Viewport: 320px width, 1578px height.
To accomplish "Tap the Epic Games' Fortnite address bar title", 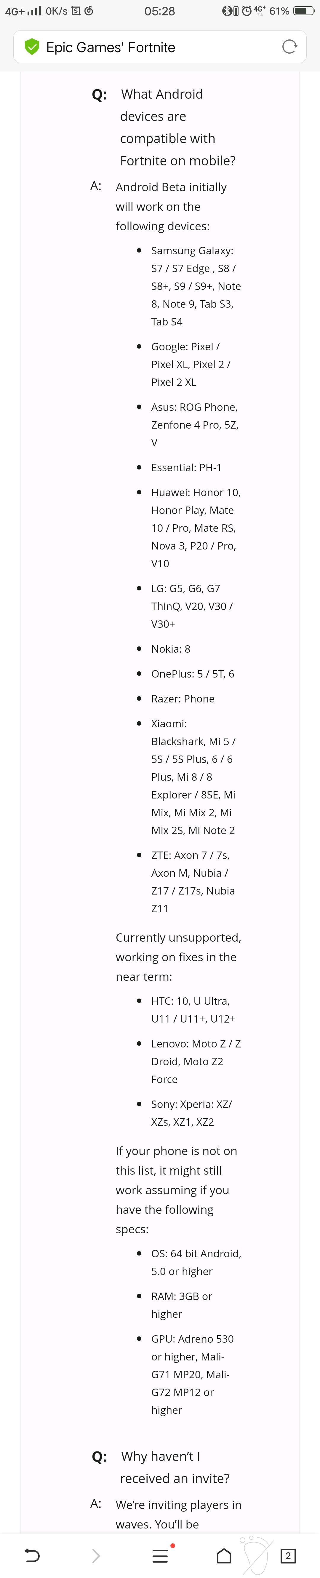I will pos(111,47).
